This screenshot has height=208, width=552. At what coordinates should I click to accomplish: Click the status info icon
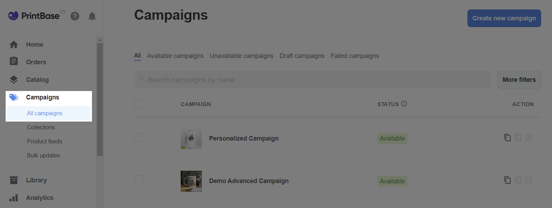tap(404, 104)
